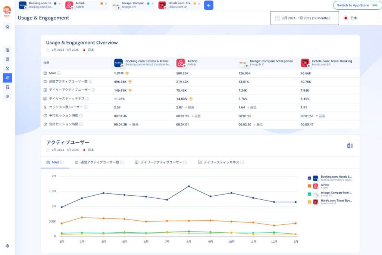Screen dimensions: 382x255
Task: Click the plus button to add an app
Action: tap(209, 5)
